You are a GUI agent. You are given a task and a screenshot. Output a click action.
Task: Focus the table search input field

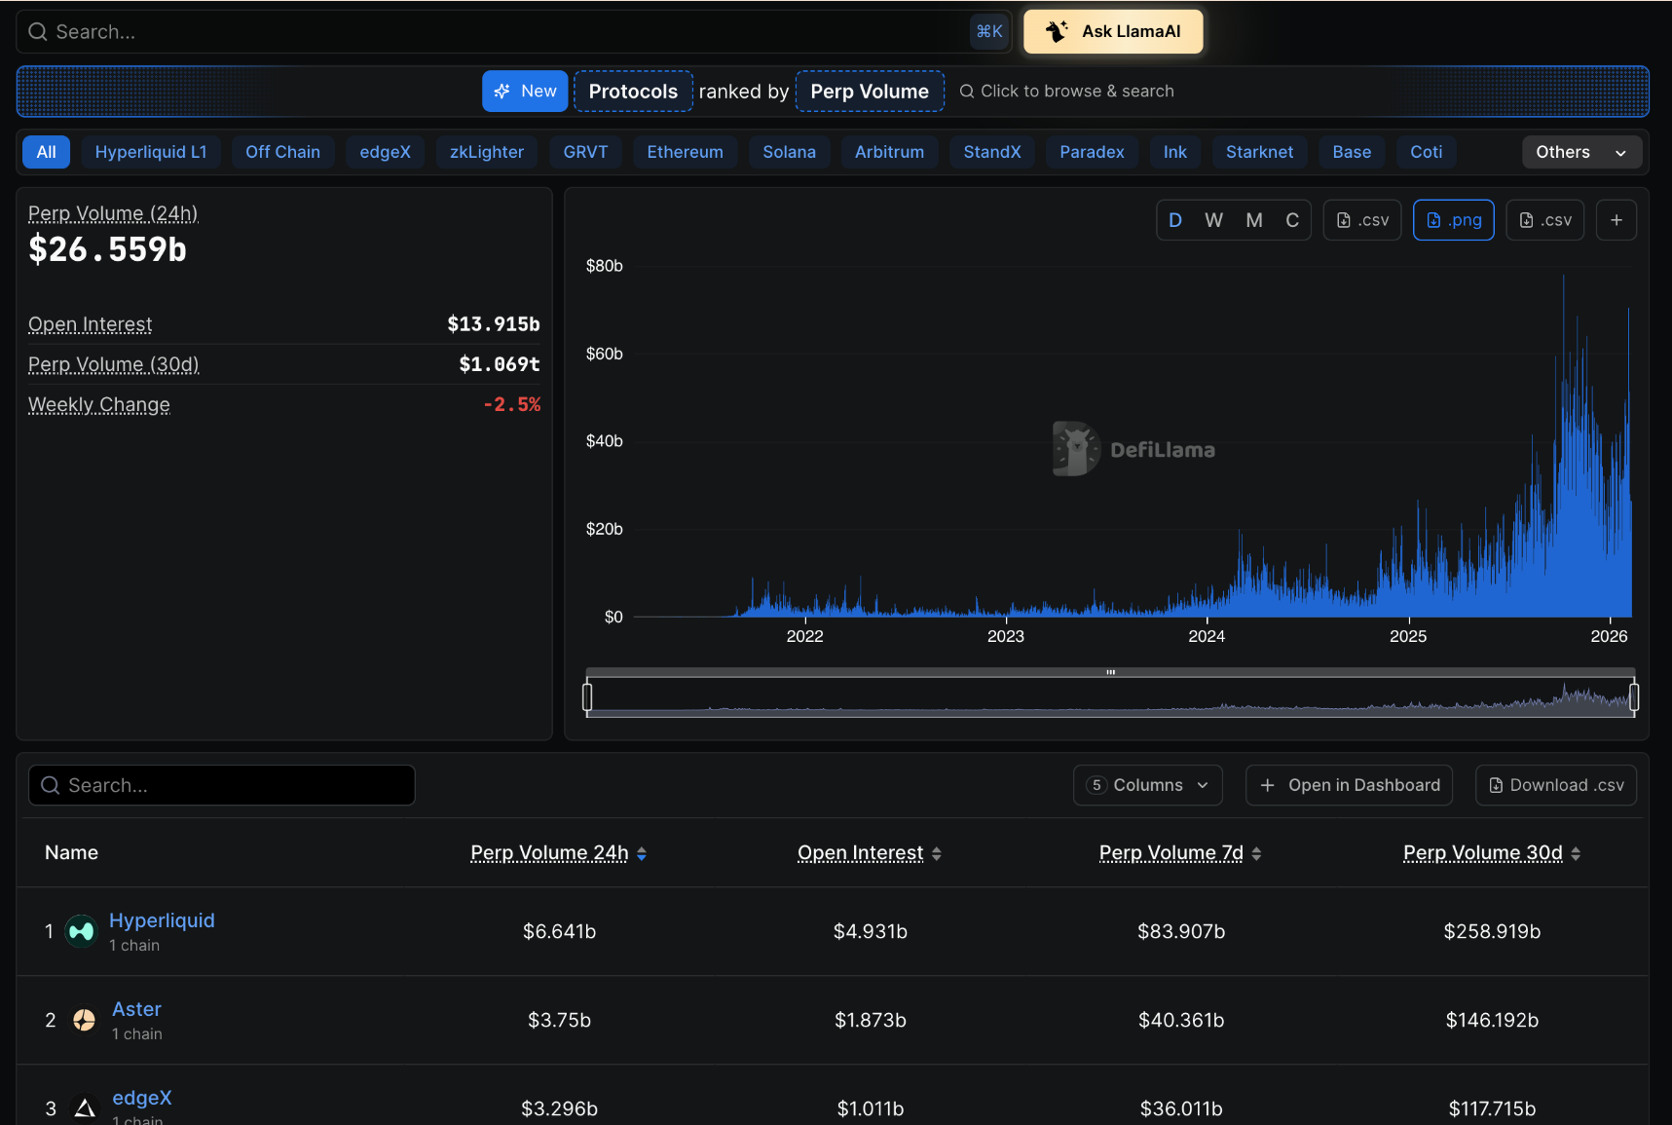(x=222, y=785)
